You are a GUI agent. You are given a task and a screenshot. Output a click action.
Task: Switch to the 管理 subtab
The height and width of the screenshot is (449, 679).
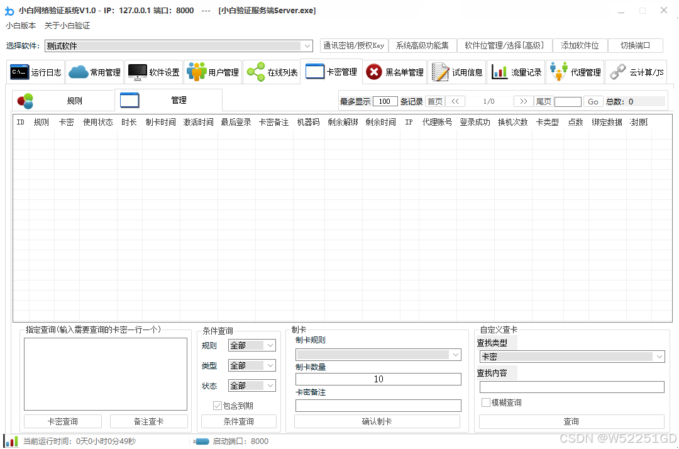pyautogui.click(x=168, y=100)
